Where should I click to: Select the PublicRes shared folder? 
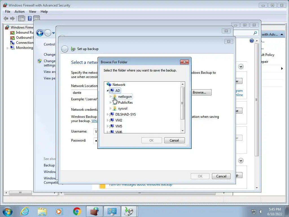point(125,102)
